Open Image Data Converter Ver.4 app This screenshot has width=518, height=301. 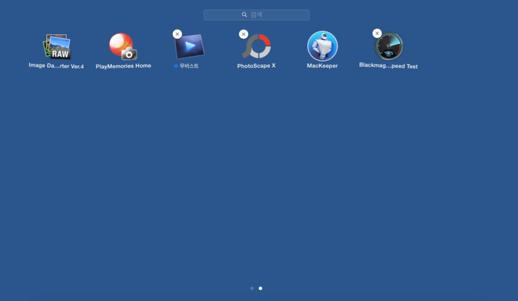pyautogui.click(x=57, y=47)
